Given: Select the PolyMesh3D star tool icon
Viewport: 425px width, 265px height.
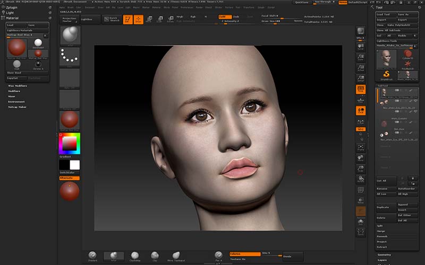Looking at the screenshot, I should pos(407,65).
